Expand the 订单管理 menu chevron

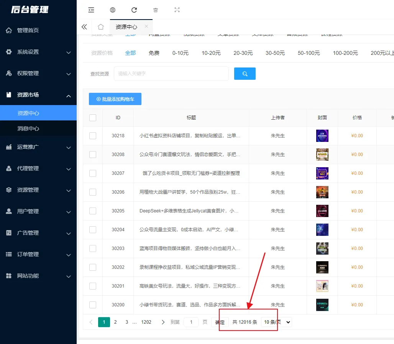coord(68,255)
